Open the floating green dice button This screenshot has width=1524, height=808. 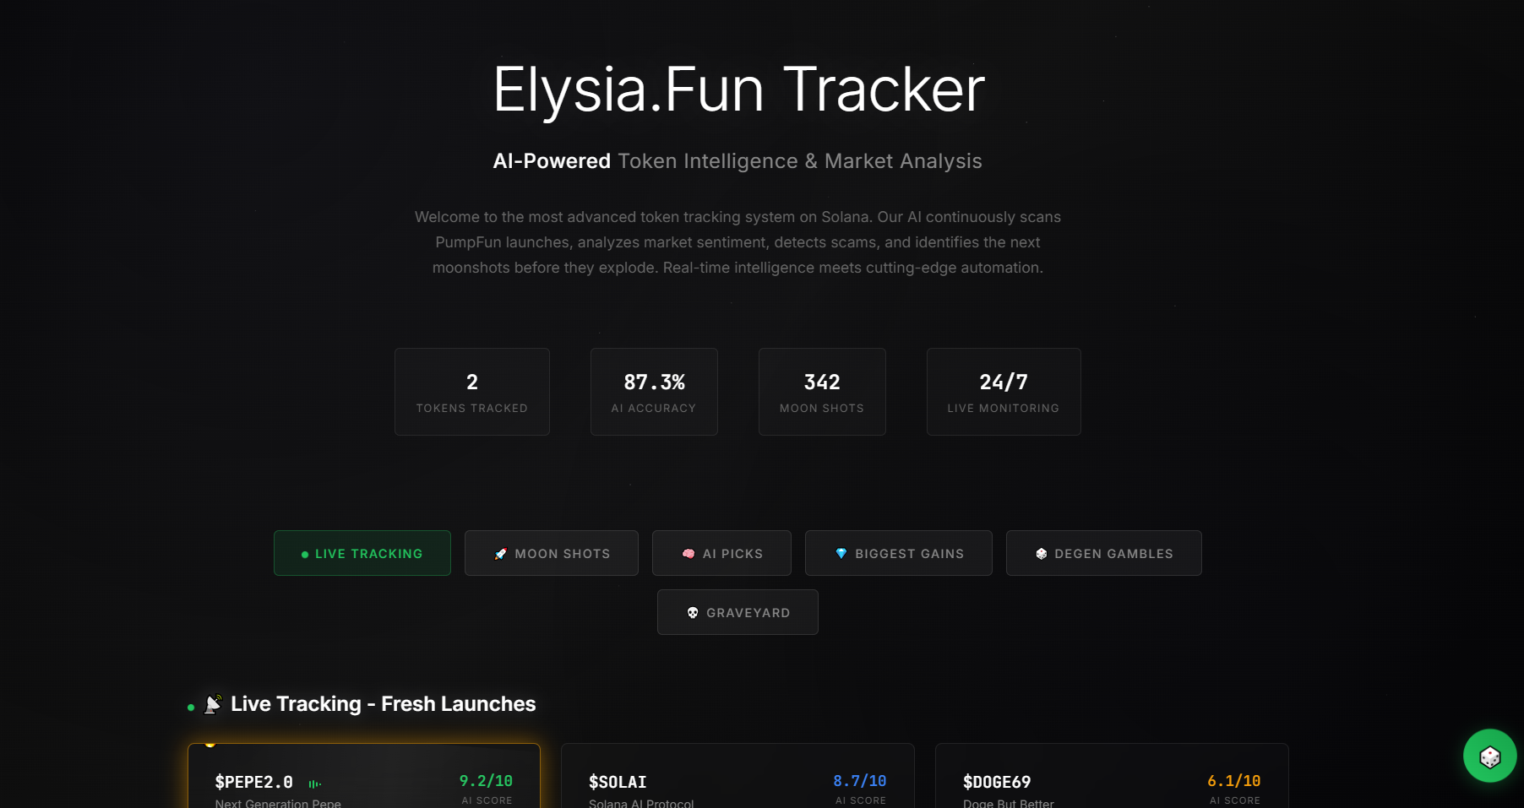(x=1489, y=756)
